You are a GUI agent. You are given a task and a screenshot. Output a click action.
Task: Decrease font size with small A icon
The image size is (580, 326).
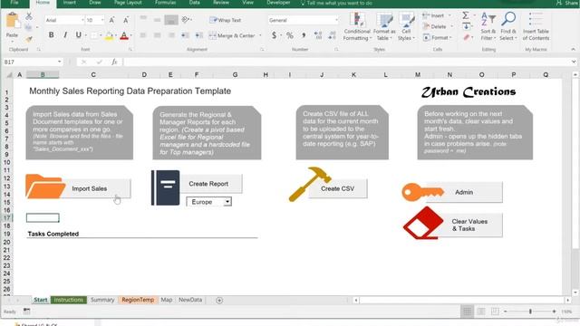tap(126, 20)
